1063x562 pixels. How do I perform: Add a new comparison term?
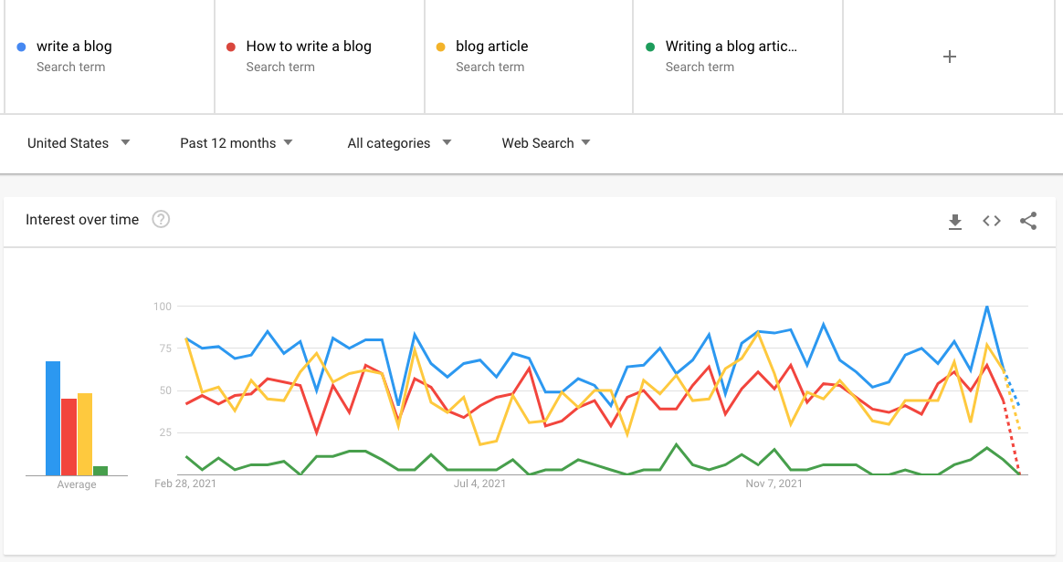point(950,57)
